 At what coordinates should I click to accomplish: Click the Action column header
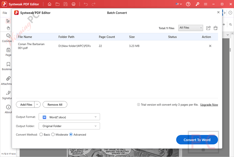tap(206, 37)
